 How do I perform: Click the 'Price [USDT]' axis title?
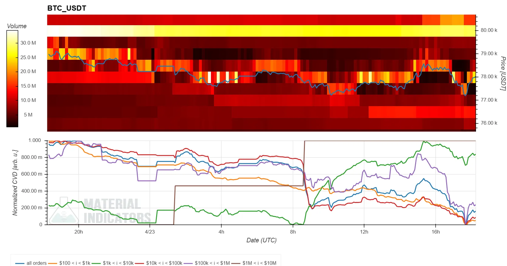tap(503, 73)
